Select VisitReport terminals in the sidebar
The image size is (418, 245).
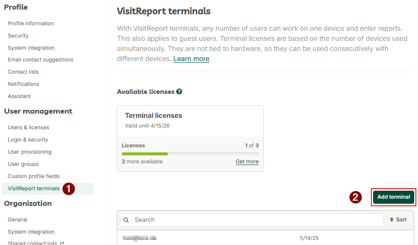pos(33,189)
